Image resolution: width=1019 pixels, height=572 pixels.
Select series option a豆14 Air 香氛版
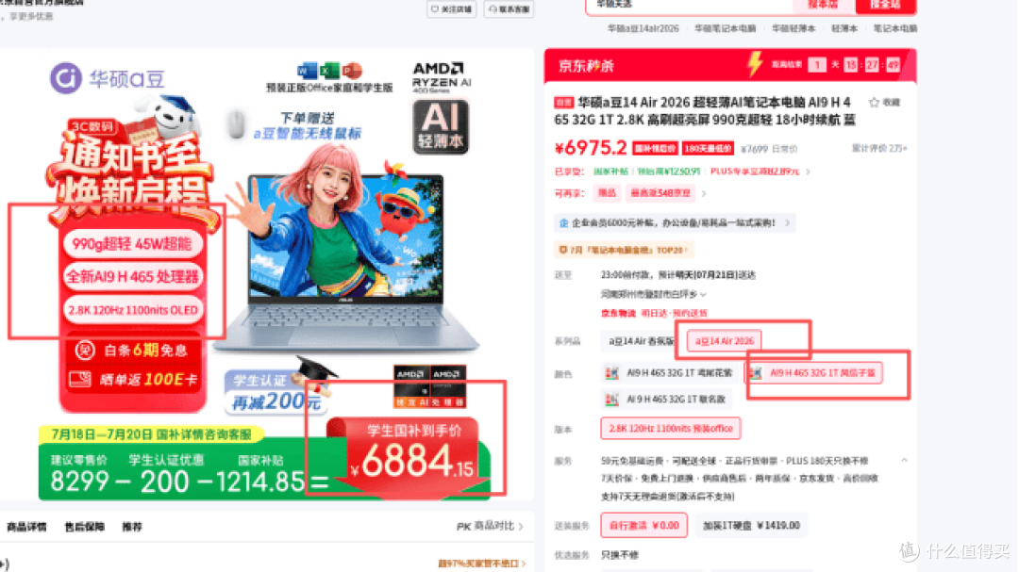pyautogui.click(x=641, y=341)
